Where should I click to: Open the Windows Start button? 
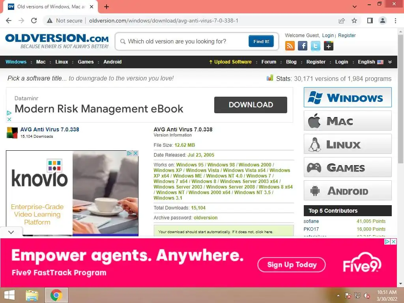click(9, 295)
